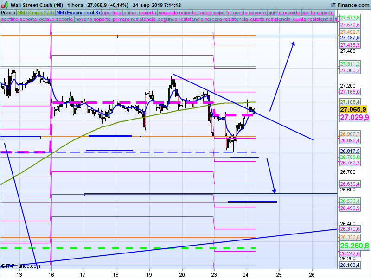This screenshot has width=371, height=278.
Task: Click the tercer soporte legend label
Action: pyautogui.click(x=214, y=13)
